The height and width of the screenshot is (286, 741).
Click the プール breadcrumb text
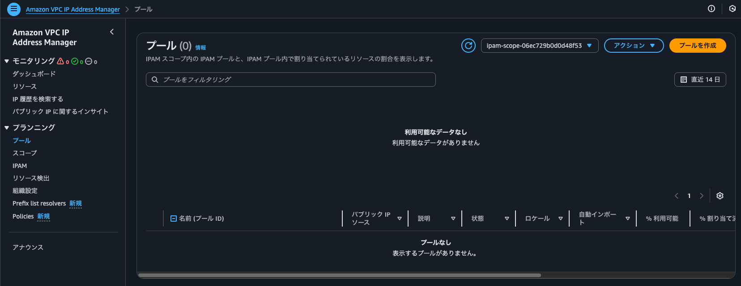[143, 9]
